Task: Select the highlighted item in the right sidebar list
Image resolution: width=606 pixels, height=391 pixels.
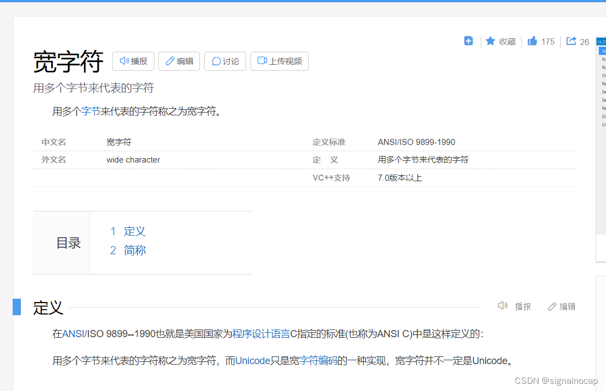Action: pos(602,49)
